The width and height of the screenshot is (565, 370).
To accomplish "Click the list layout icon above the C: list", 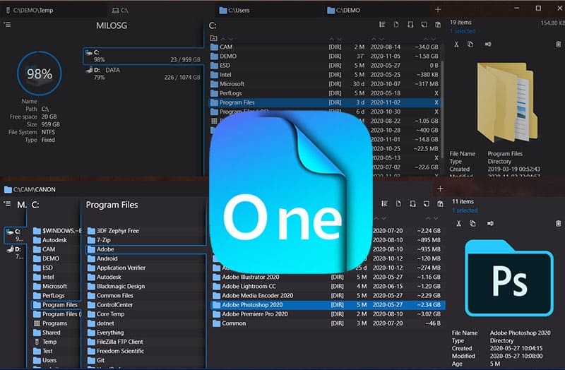I will click(382, 25).
